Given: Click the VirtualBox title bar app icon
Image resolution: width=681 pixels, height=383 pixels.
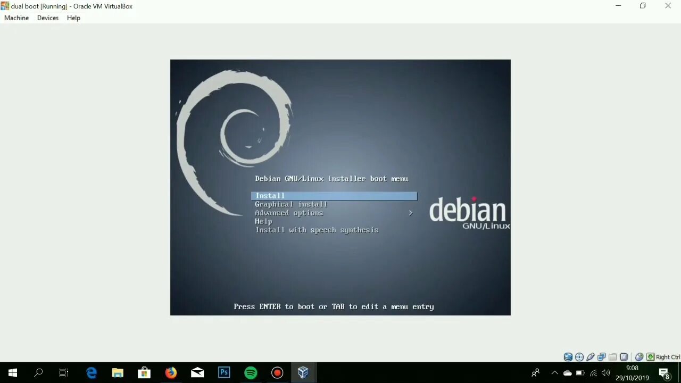Looking at the screenshot, I should (x=5, y=6).
